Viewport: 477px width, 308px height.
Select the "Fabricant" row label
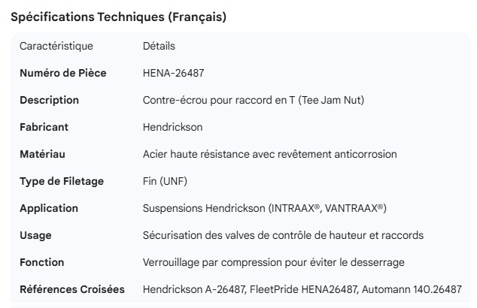pyautogui.click(x=45, y=128)
